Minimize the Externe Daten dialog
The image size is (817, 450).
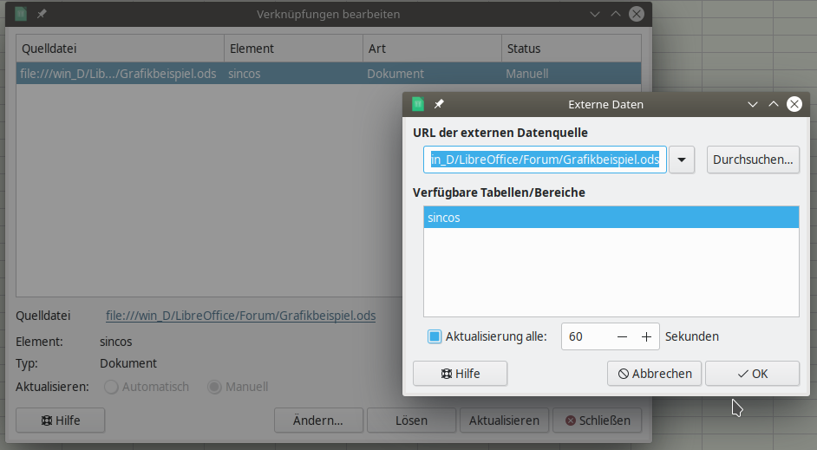pyautogui.click(x=753, y=104)
